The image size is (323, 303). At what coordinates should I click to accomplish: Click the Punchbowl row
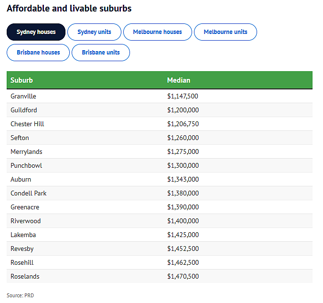(160, 165)
